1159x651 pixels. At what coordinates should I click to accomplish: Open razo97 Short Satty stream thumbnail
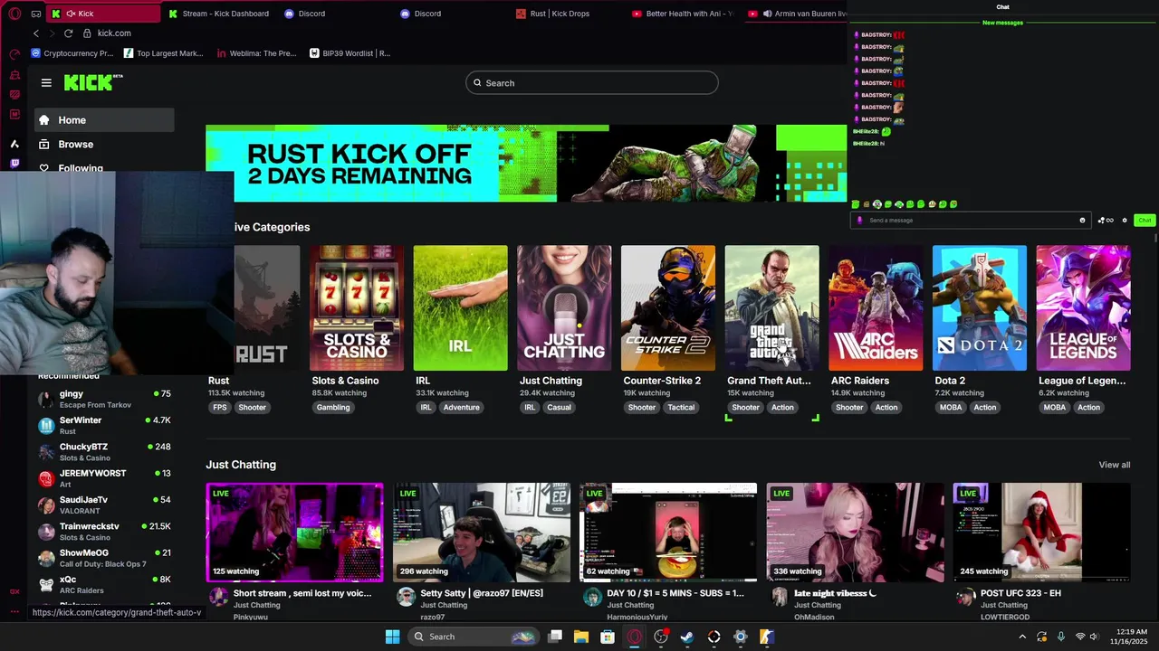pyautogui.click(x=482, y=533)
